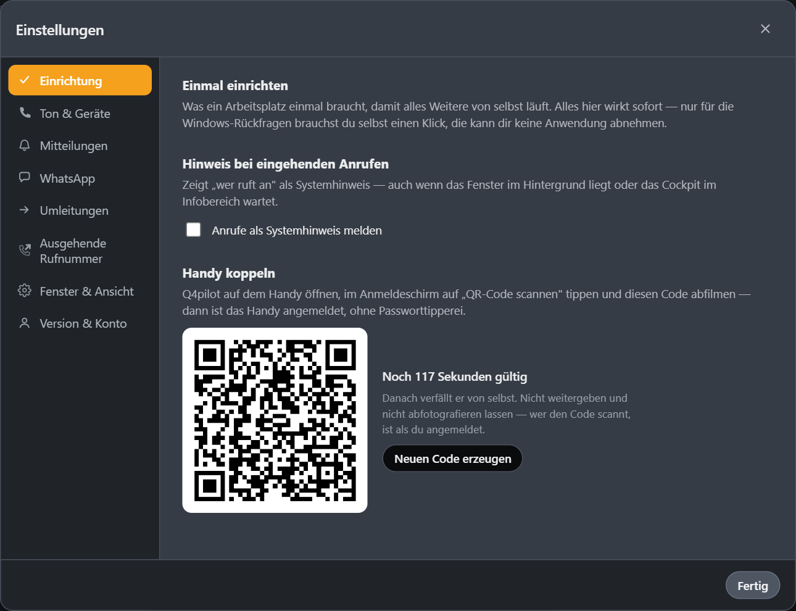796x611 pixels.
Task: Enable Anrufe als Systemhinweis melden checkbox
Action: tap(194, 230)
